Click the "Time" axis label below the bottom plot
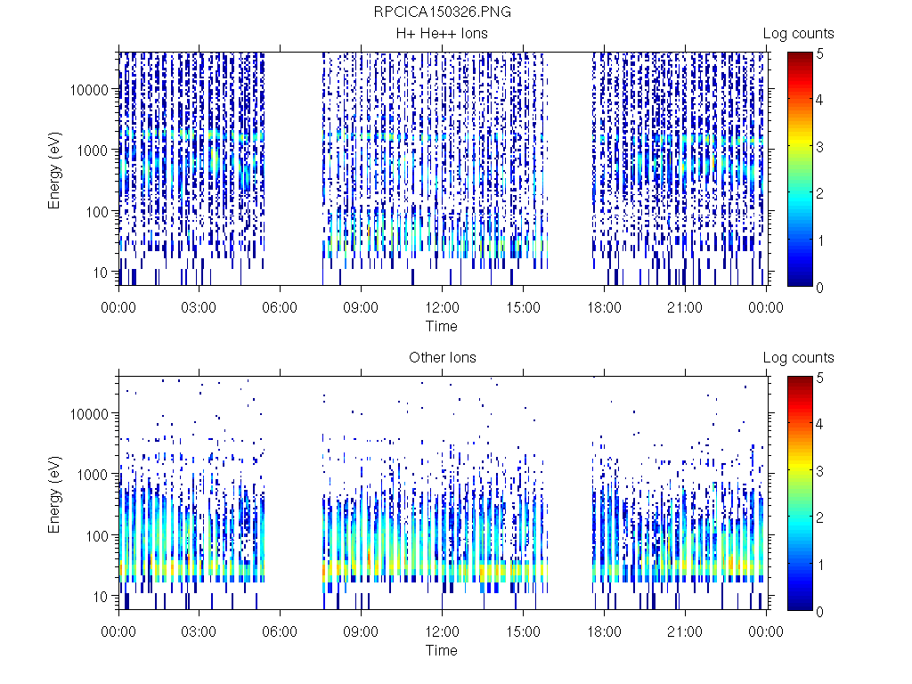 [x=442, y=650]
